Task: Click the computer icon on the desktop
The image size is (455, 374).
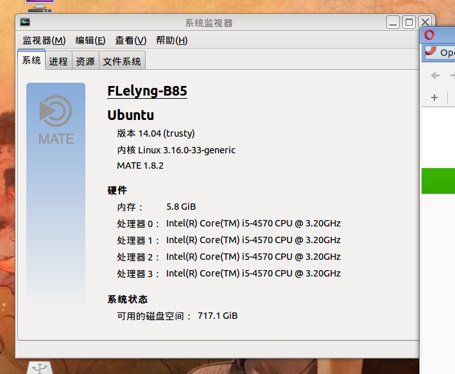Action: 39,6
